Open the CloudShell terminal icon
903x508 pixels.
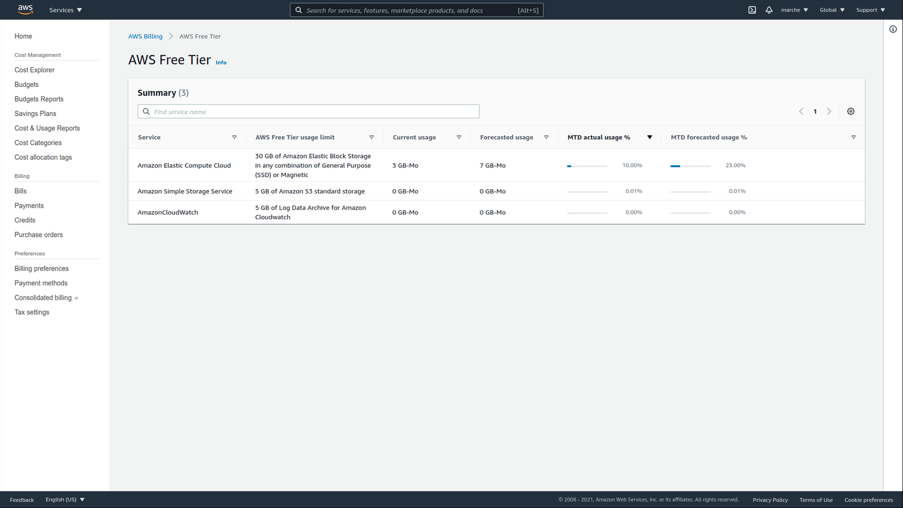click(752, 10)
